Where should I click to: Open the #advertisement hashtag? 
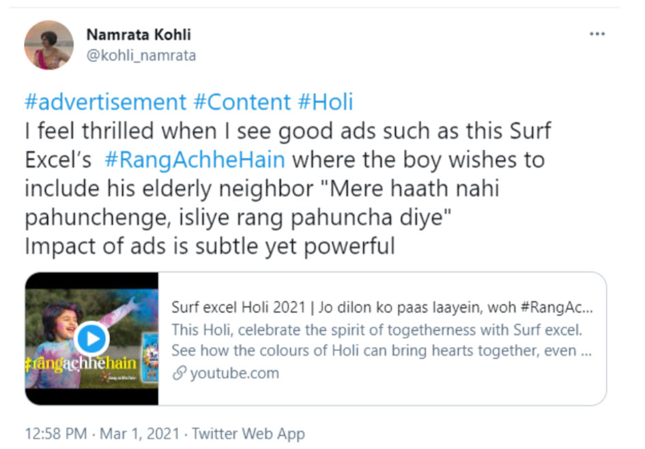(x=105, y=102)
